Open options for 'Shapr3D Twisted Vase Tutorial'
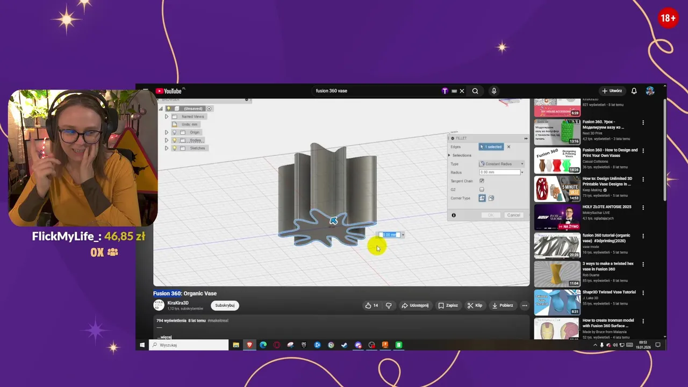688x387 pixels. 643,293
